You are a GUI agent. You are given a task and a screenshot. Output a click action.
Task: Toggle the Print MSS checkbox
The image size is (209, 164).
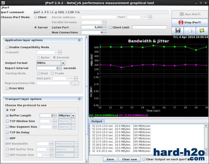[7, 88]
